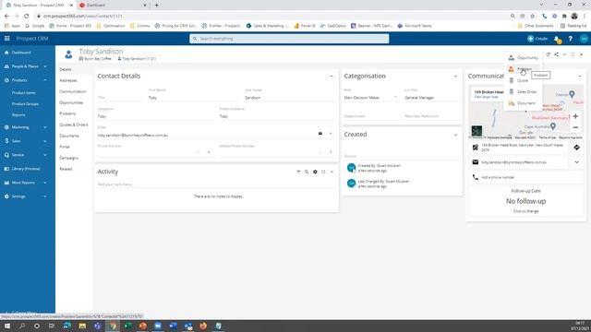Open dropdown arrow next to email field
This screenshot has width=591, height=332.
click(x=331, y=134)
